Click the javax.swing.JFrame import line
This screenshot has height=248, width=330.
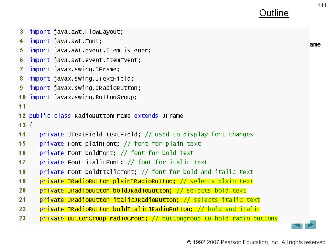point(75,69)
